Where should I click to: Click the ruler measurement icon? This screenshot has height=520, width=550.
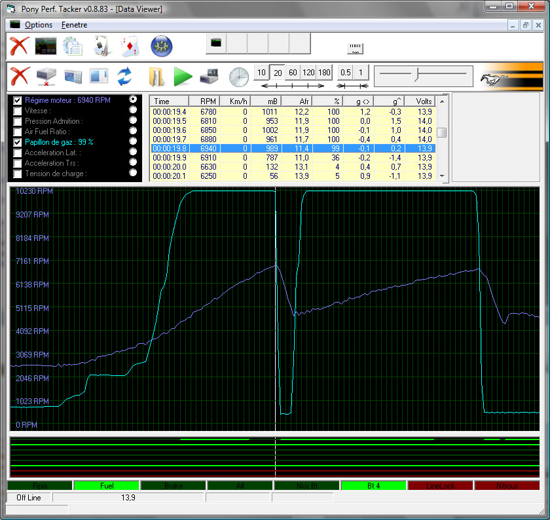355,48
